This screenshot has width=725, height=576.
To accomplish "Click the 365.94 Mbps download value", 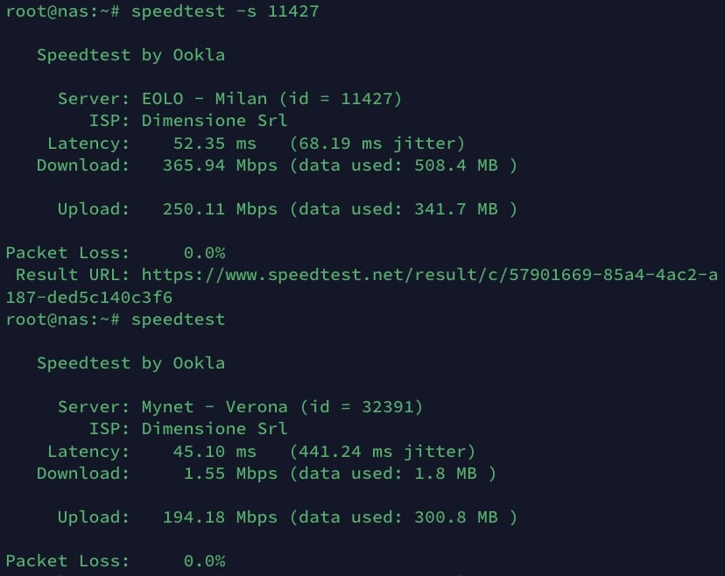I will (x=220, y=165).
